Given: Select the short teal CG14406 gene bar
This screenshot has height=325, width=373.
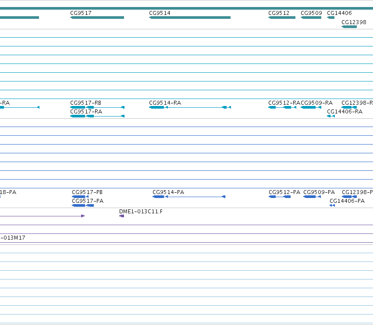Looking at the screenshot, I should [x=331, y=18].
